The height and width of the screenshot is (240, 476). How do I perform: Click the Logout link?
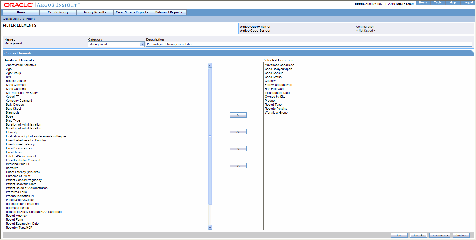pyautogui.click(x=468, y=3)
